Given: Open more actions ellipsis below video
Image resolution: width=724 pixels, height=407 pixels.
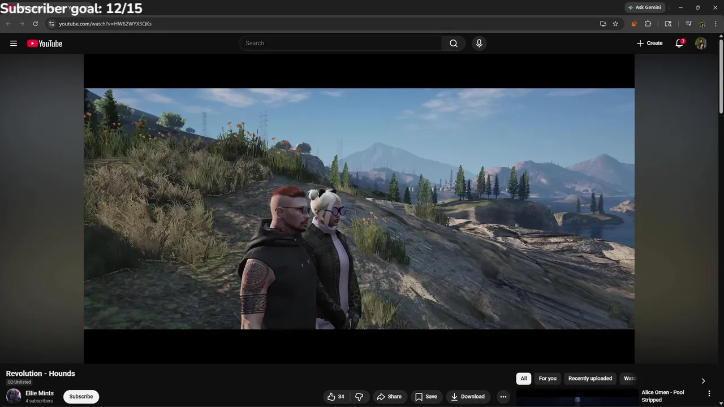Looking at the screenshot, I should [x=503, y=397].
